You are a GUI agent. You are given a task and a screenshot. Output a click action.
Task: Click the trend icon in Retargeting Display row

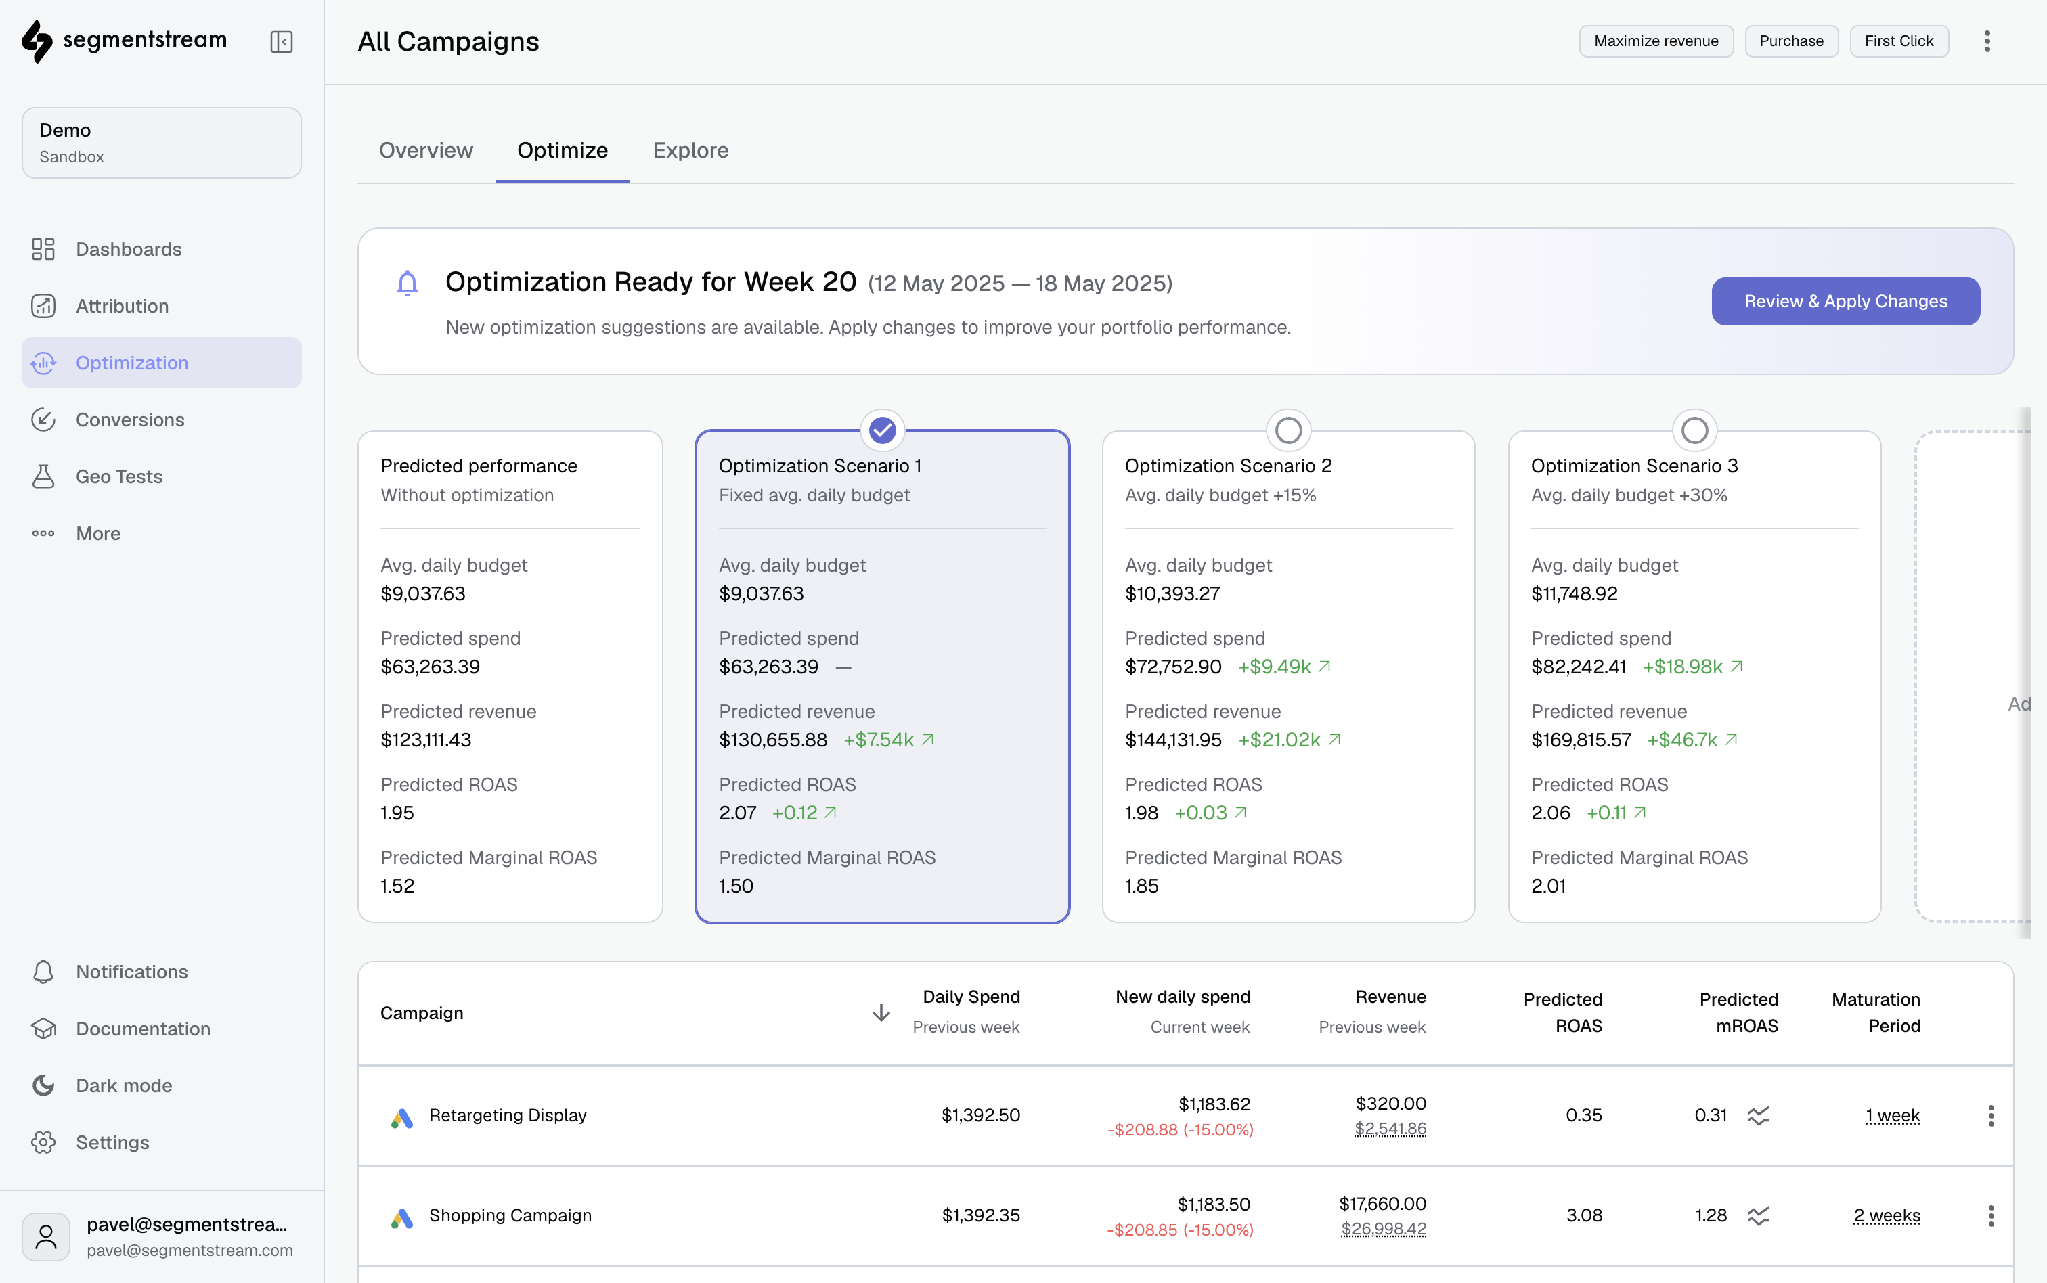click(x=1759, y=1116)
